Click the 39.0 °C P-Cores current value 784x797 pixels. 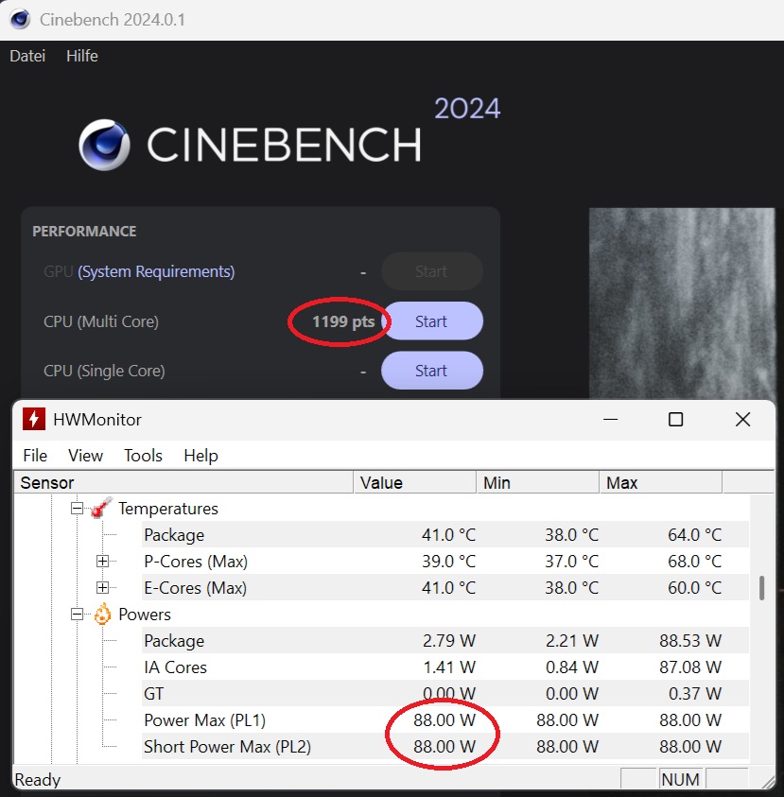tap(448, 562)
